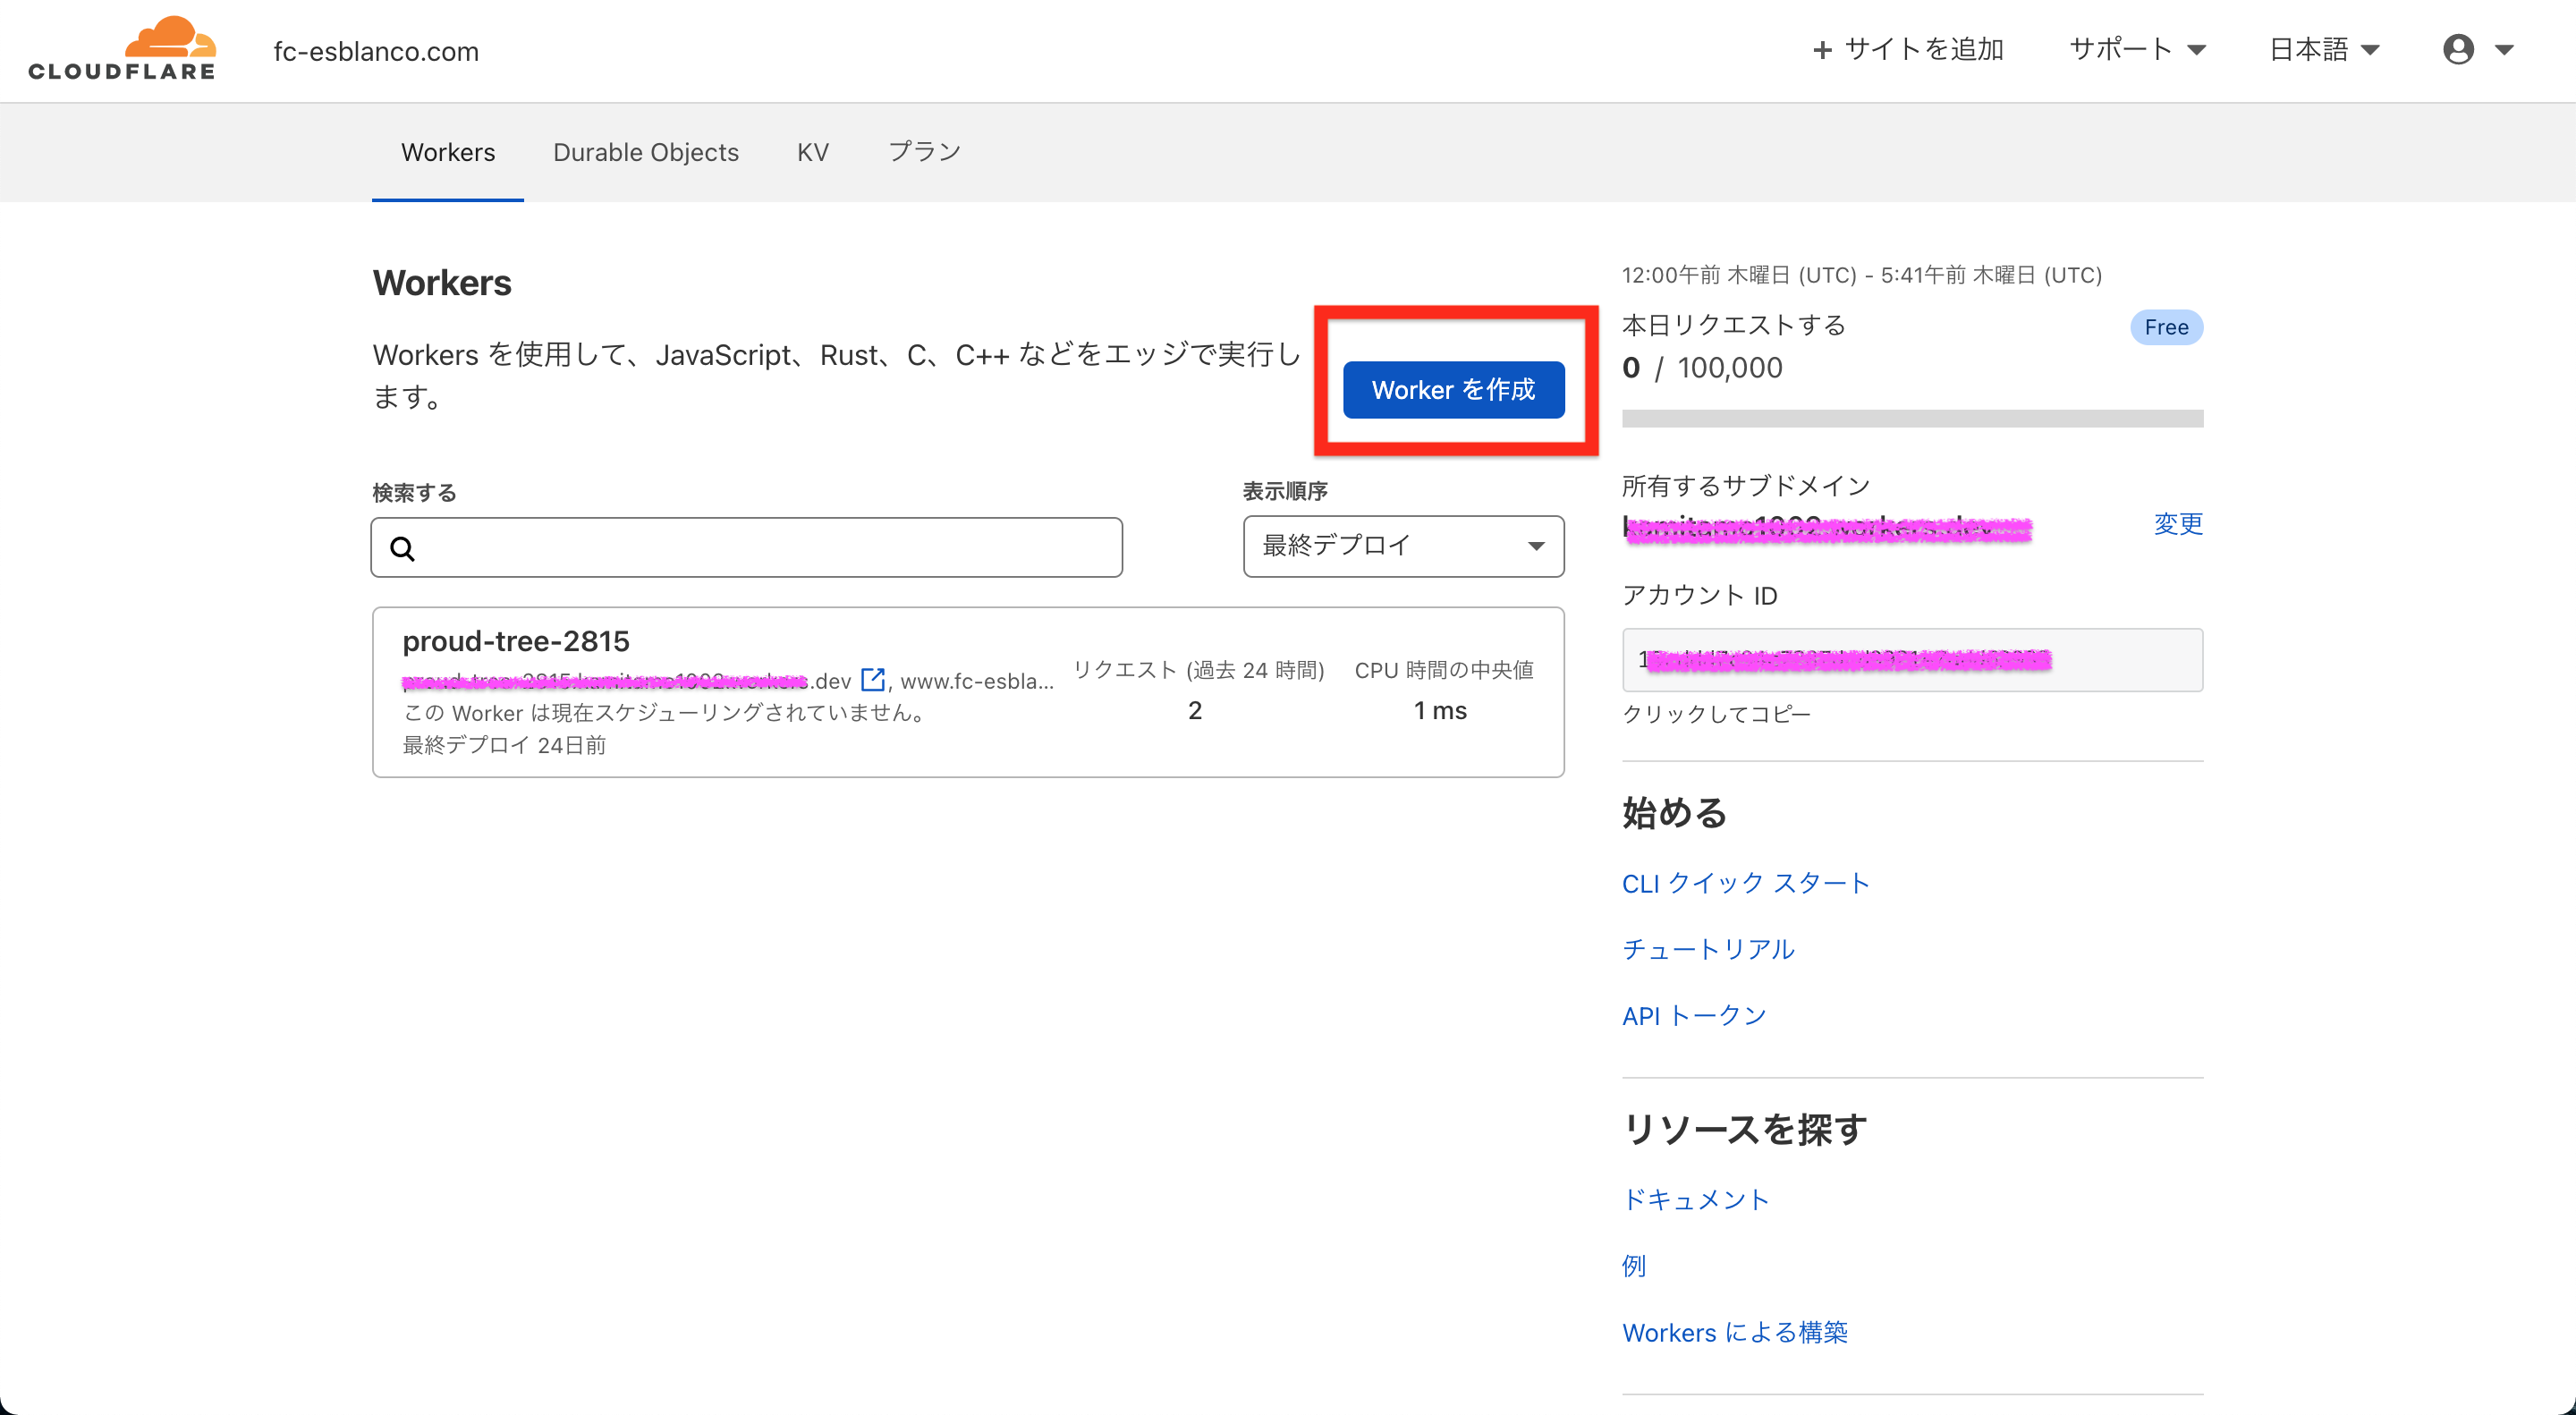Click the request usage progress bar
The image size is (2576, 1415).
[1911, 418]
